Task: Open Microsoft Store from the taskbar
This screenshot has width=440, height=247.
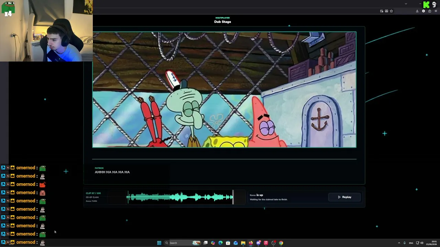Action: coord(228,243)
